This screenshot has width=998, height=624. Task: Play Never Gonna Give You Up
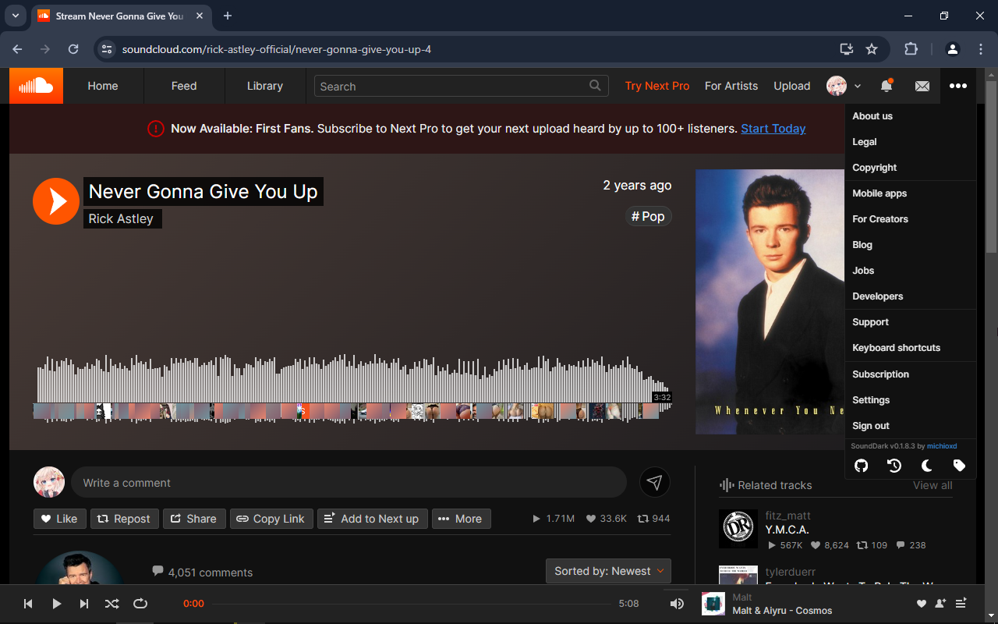[56, 201]
